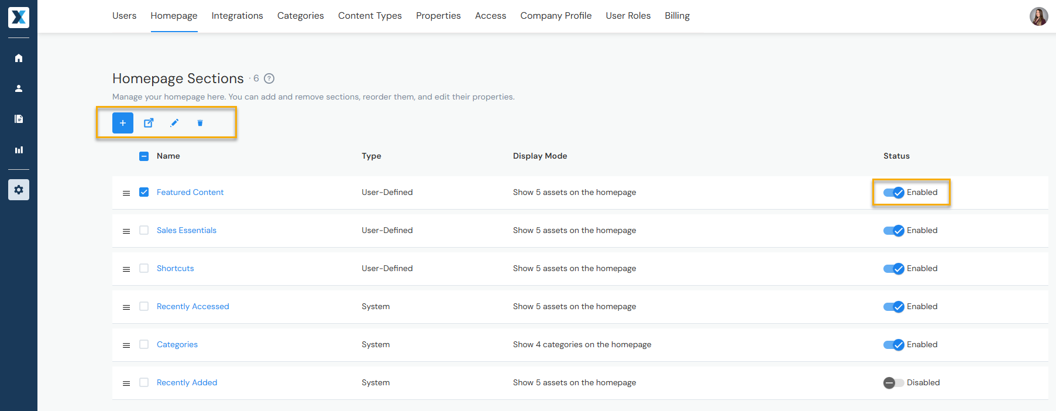Open the Recently Accessed section link

[x=192, y=306]
